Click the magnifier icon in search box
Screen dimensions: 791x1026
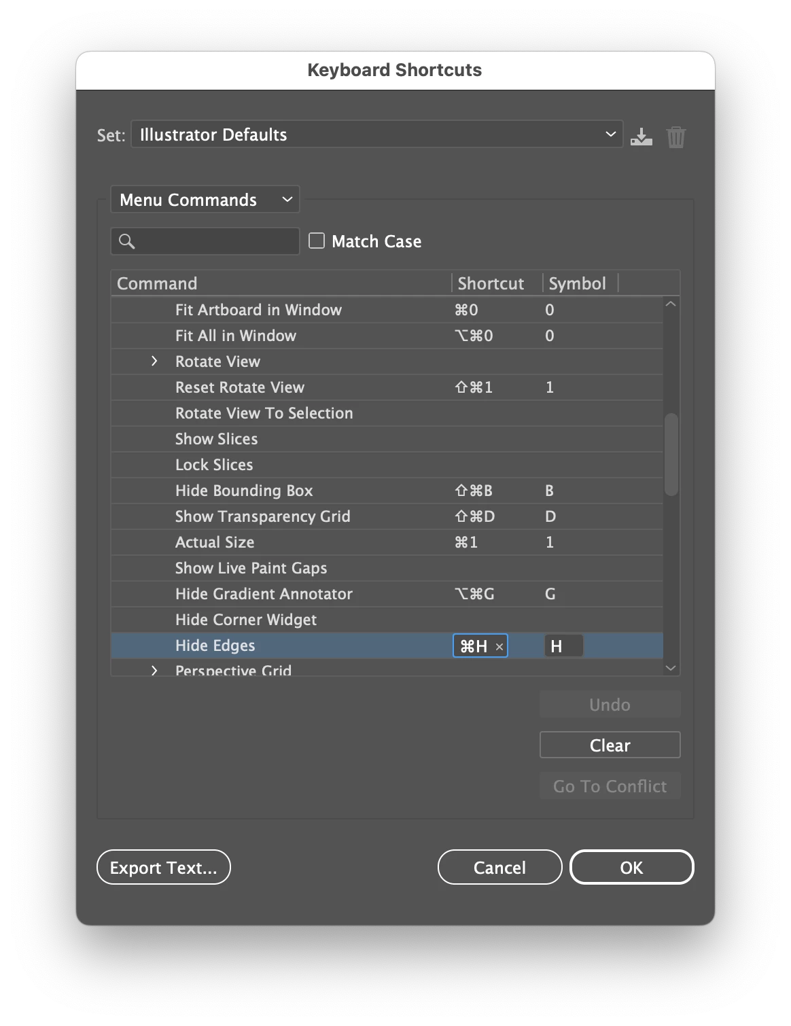[126, 241]
